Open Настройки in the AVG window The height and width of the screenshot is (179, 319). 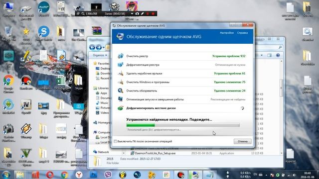(227, 33)
